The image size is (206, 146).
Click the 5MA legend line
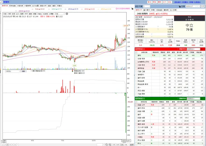[38, 9]
